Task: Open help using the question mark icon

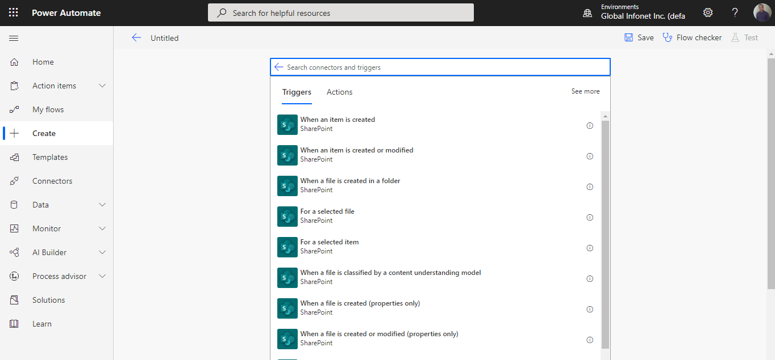Action: point(735,12)
